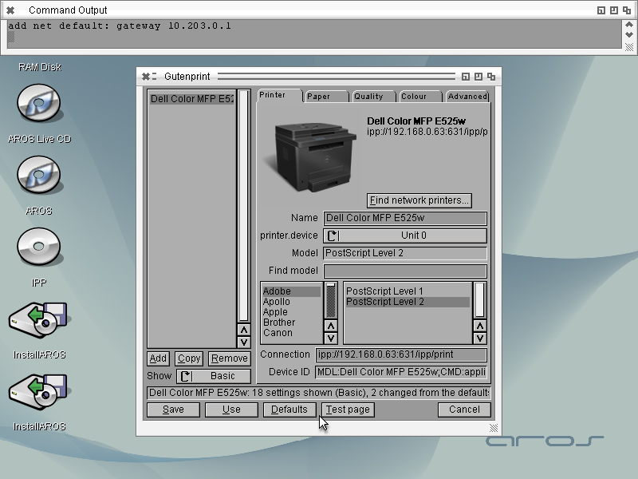Screen dimensions: 638x479
Task: Show the Advanced tab
Action: pyautogui.click(x=467, y=97)
